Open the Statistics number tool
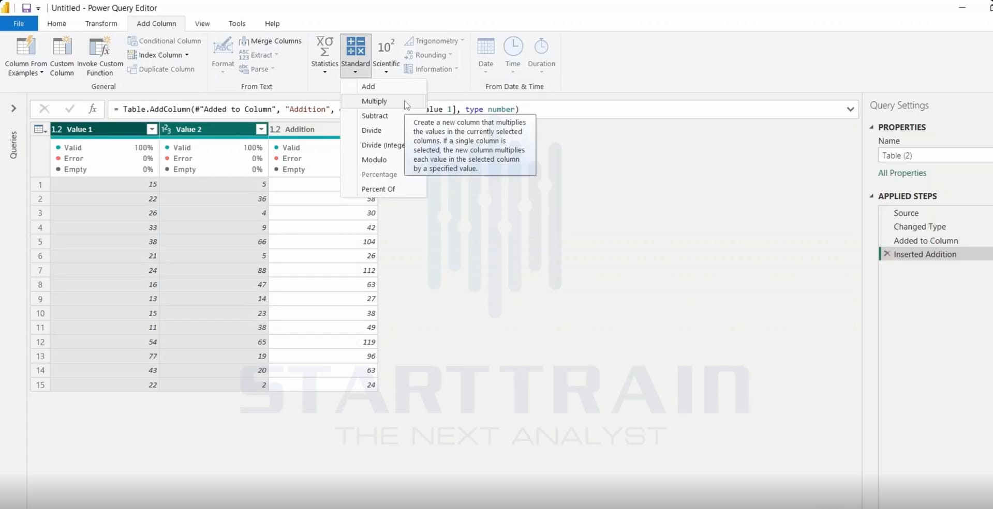Image resolution: width=993 pixels, height=509 pixels. (324, 54)
